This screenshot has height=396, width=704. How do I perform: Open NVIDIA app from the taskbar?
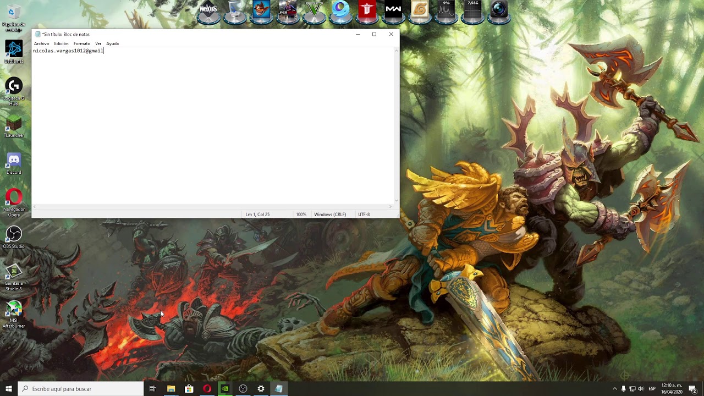pos(225,389)
